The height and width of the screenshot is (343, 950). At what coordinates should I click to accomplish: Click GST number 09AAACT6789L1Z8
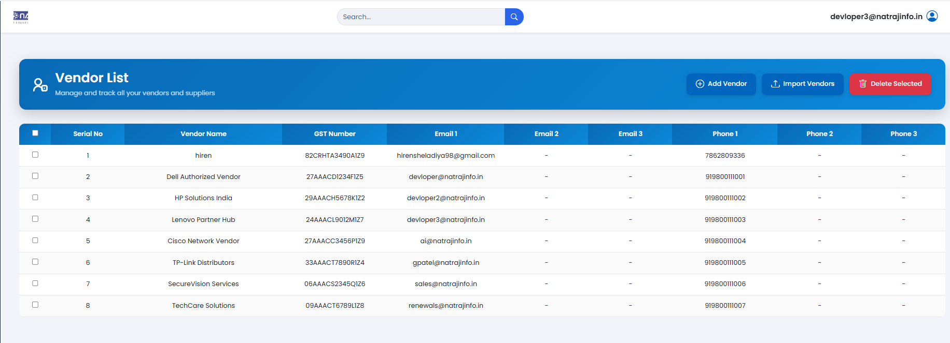click(334, 306)
